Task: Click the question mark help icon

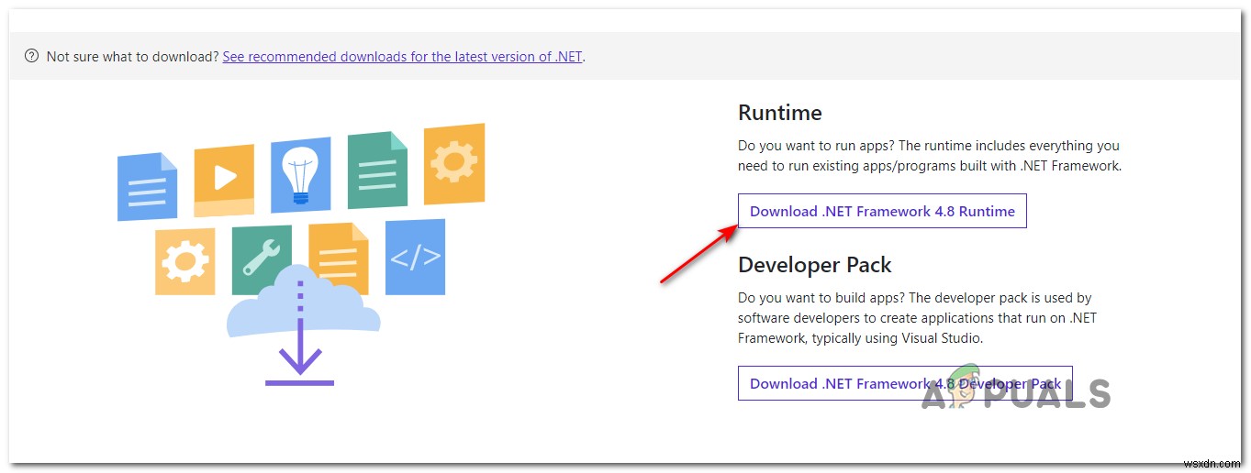Action: click(x=32, y=56)
